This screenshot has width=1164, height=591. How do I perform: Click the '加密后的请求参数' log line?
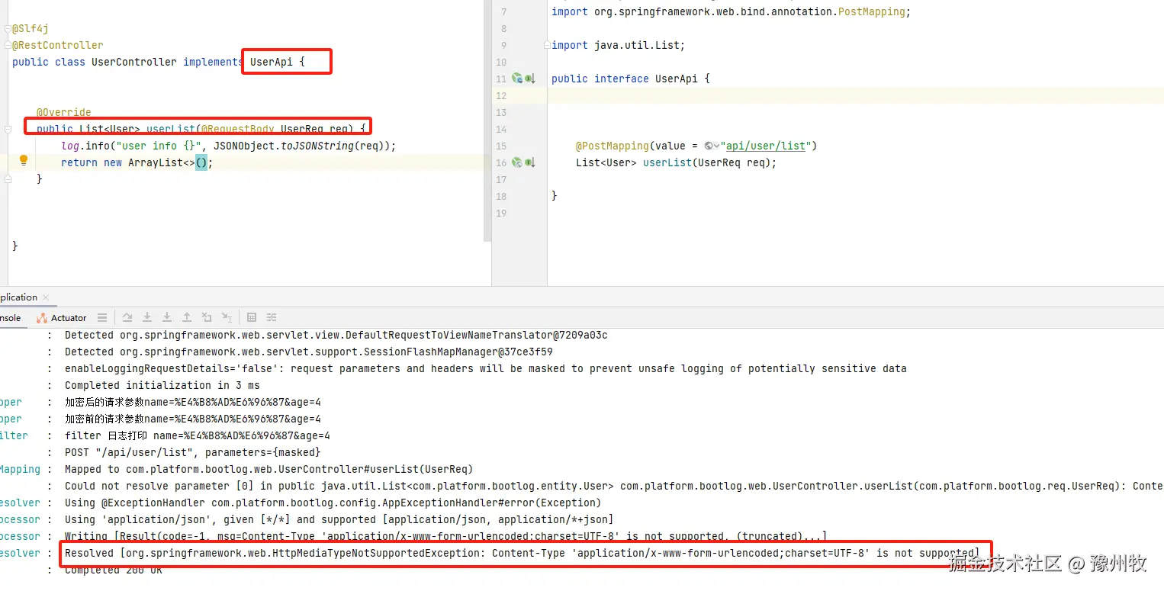(x=193, y=402)
